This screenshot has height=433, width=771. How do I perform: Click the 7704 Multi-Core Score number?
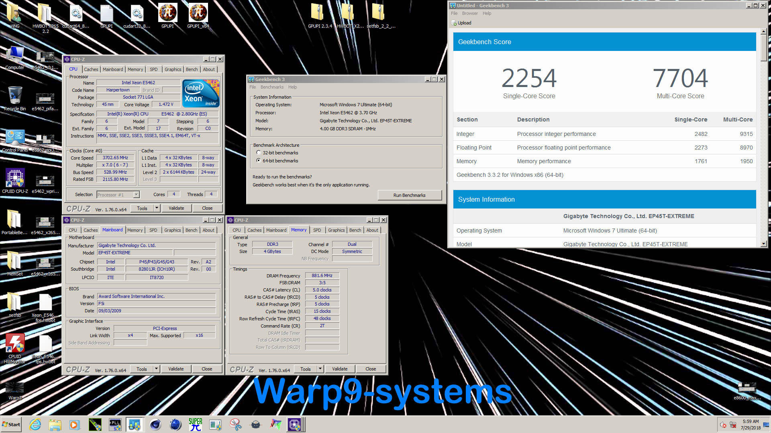tap(680, 78)
